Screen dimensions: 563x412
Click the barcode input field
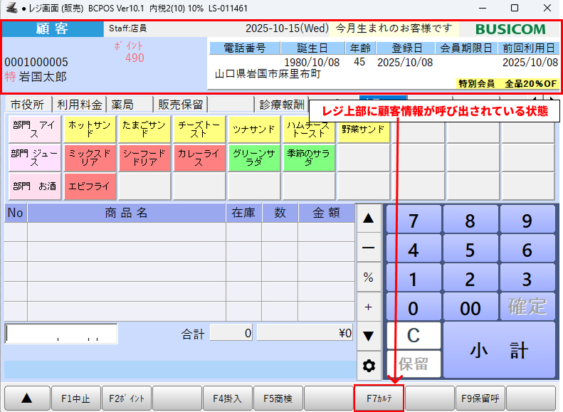click(61, 334)
